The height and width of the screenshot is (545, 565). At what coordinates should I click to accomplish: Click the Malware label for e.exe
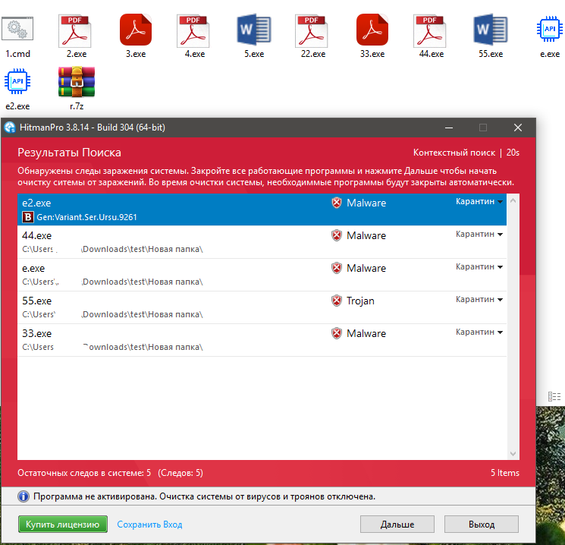click(366, 268)
